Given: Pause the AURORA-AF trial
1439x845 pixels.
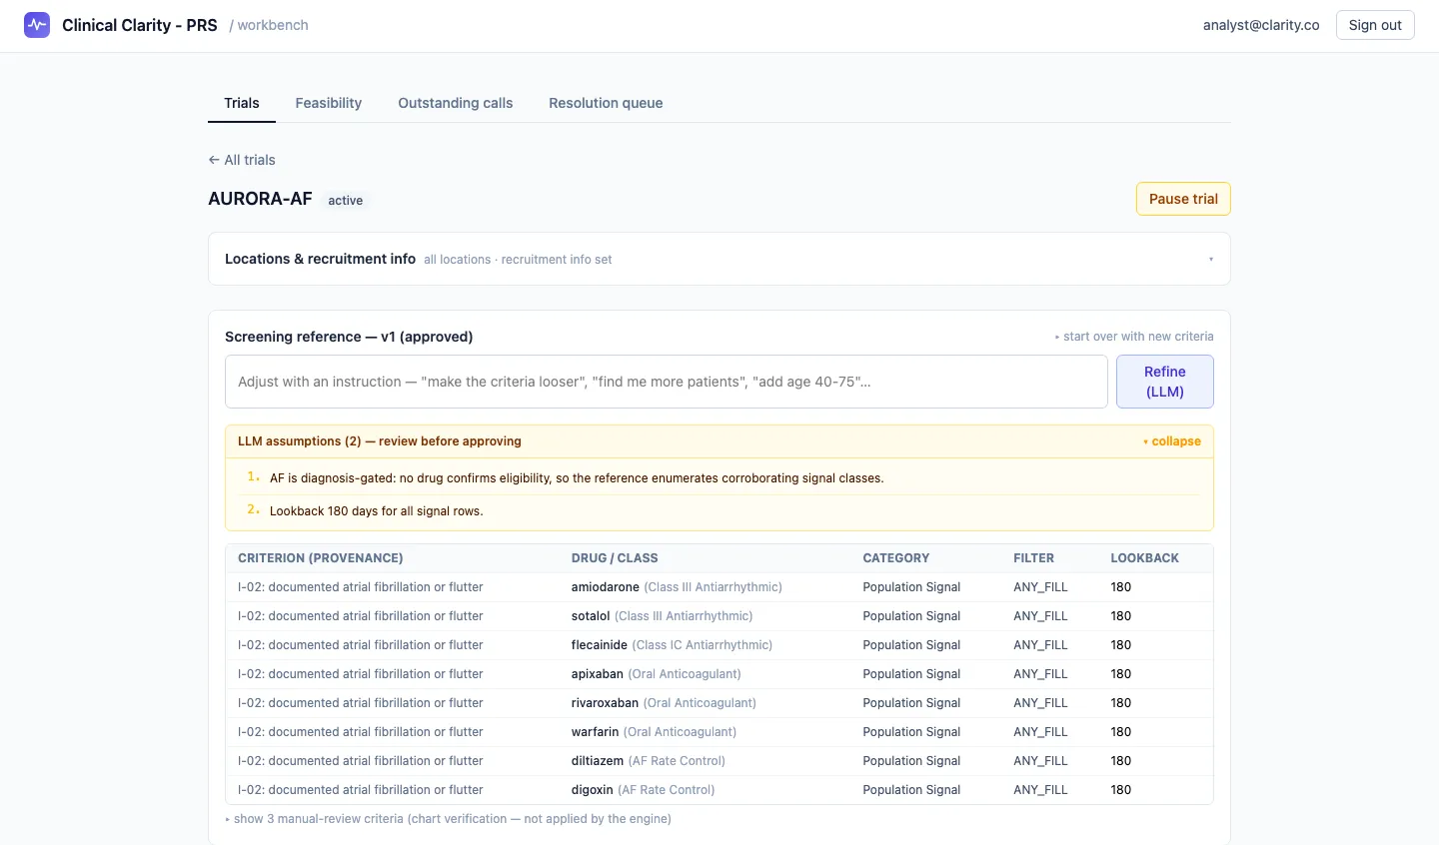Looking at the screenshot, I should pyautogui.click(x=1183, y=199).
